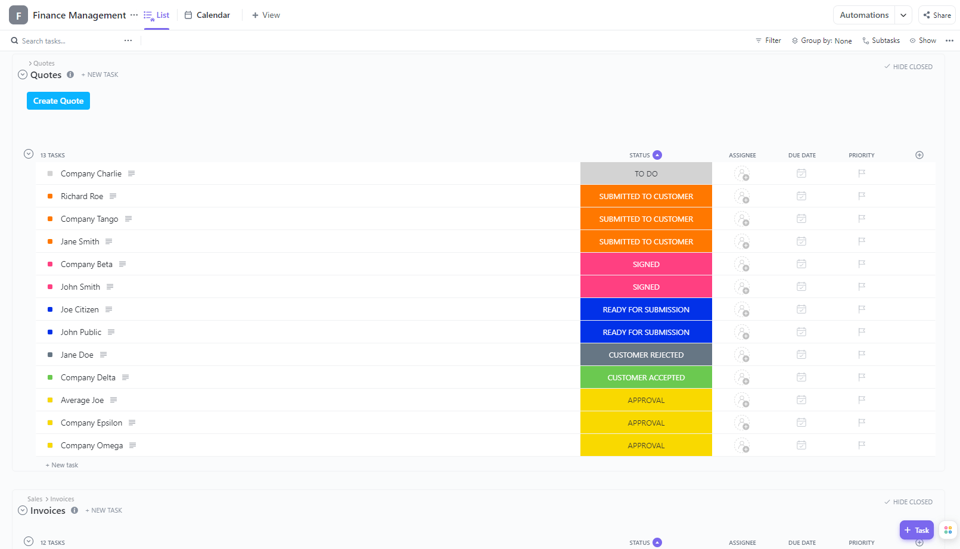Open the Automations dropdown arrow
Image resolution: width=960 pixels, height=549 pixels.
[903, 15]
